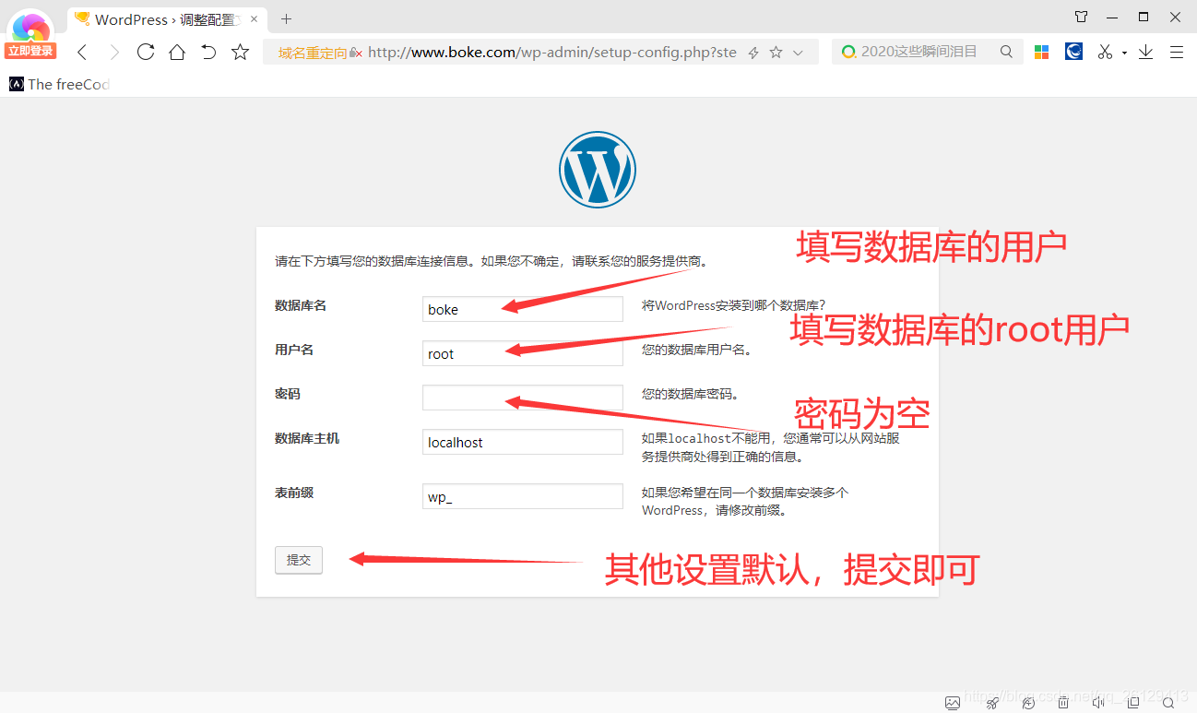This screenshot has height=713, width=1197.
Task: Click the 数据库名 field label
Action: [301, 305]
